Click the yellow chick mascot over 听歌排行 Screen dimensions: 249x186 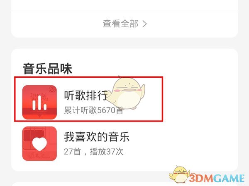[125, 93]
